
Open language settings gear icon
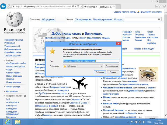[25, 96]
